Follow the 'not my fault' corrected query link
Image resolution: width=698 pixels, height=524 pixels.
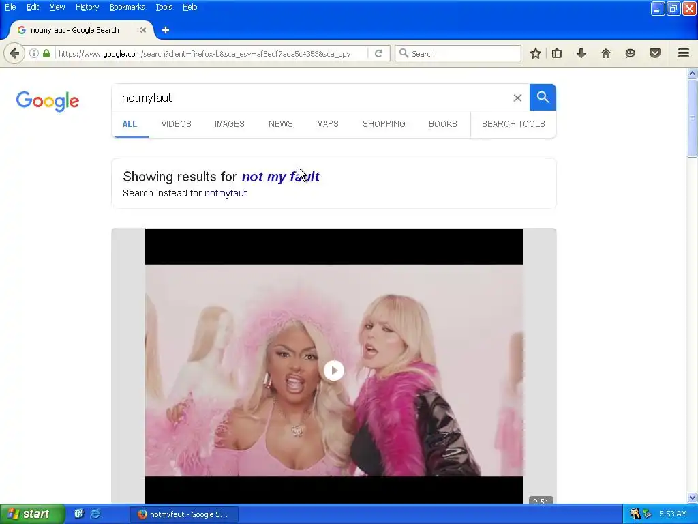point(280,177)
